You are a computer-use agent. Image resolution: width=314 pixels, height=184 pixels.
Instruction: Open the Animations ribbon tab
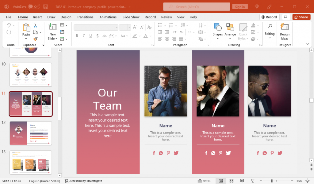pyautogui.click(x=108, y=17)
